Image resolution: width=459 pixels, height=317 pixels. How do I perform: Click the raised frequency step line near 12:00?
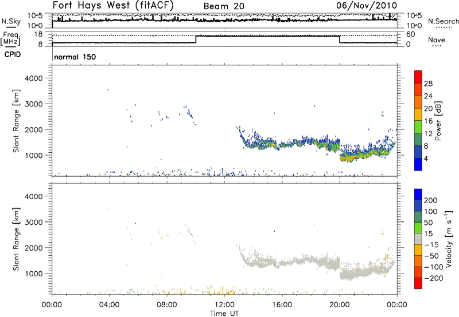tap(267, 36)
